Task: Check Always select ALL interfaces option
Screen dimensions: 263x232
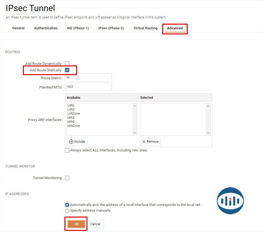Action: pos(67,150)
